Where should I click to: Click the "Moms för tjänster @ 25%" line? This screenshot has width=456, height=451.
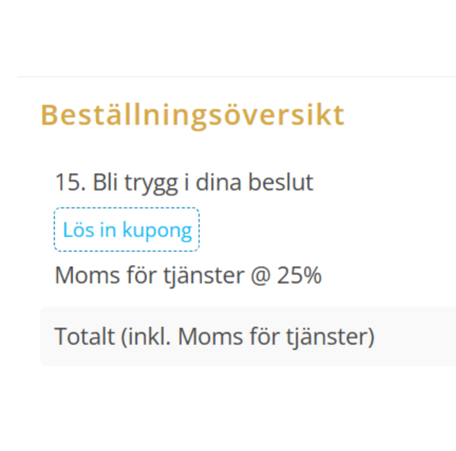[188, 275]
